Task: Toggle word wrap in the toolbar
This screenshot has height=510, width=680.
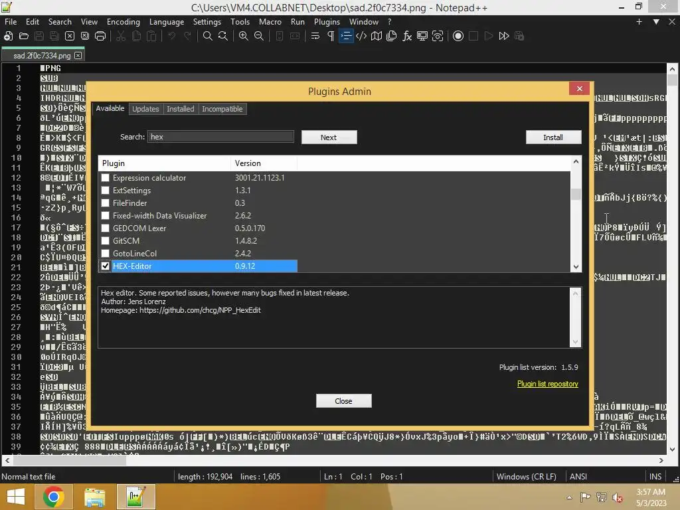Action: point(315,36)
